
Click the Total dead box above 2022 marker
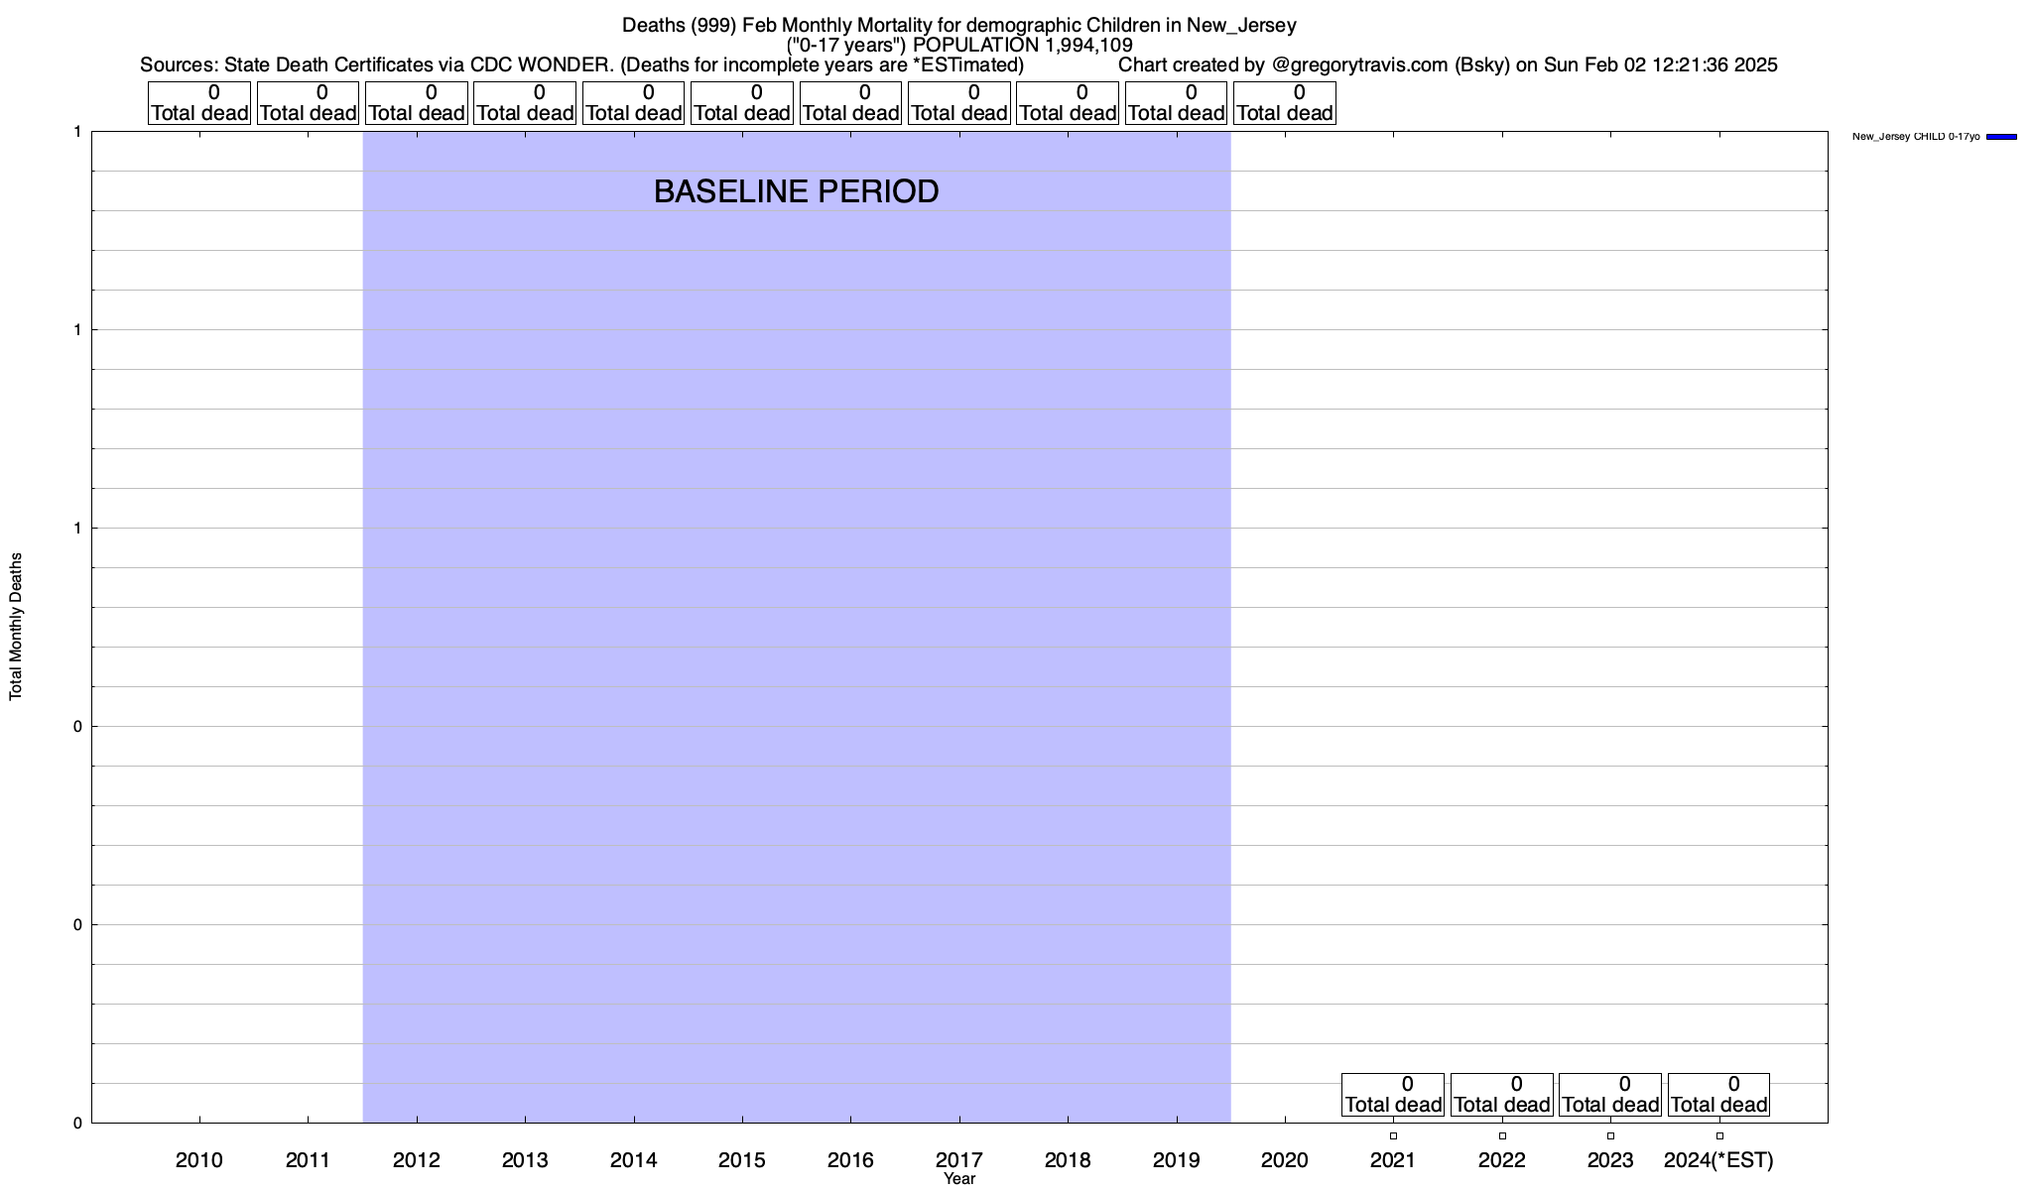(x=1502, y=1095)
